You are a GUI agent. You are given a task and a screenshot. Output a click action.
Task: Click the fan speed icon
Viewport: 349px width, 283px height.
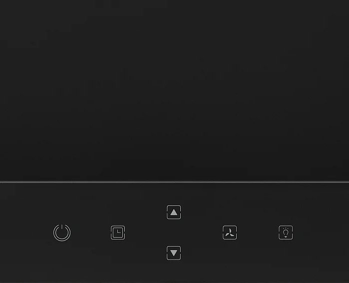point(230,233)
